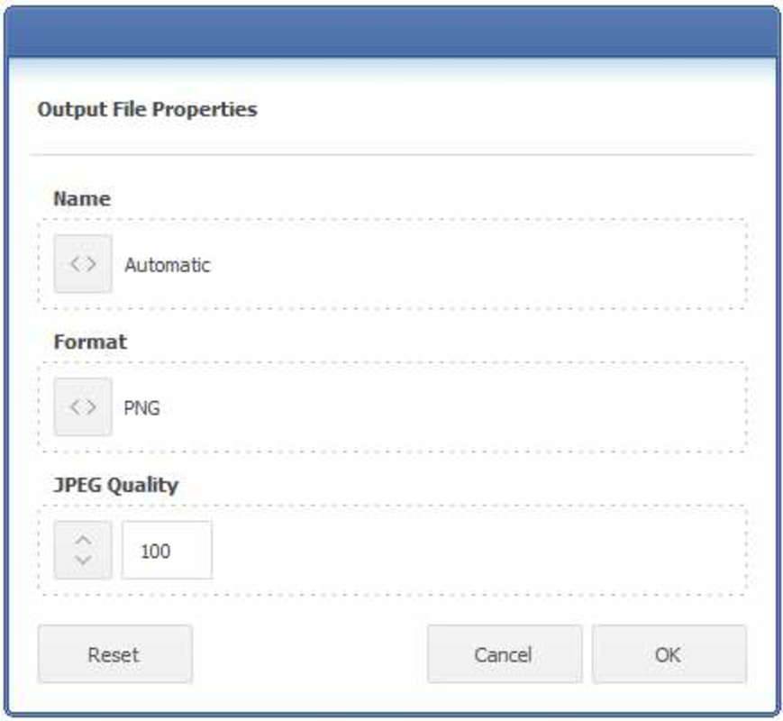The width and height of the screenshot is (783, 721).
Task: Open the Name selector arrows button
Action: [x=83, y=264]
